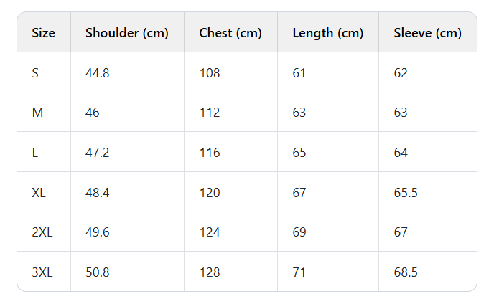Click the Sleeve (cm) column header

coord(427,33)
